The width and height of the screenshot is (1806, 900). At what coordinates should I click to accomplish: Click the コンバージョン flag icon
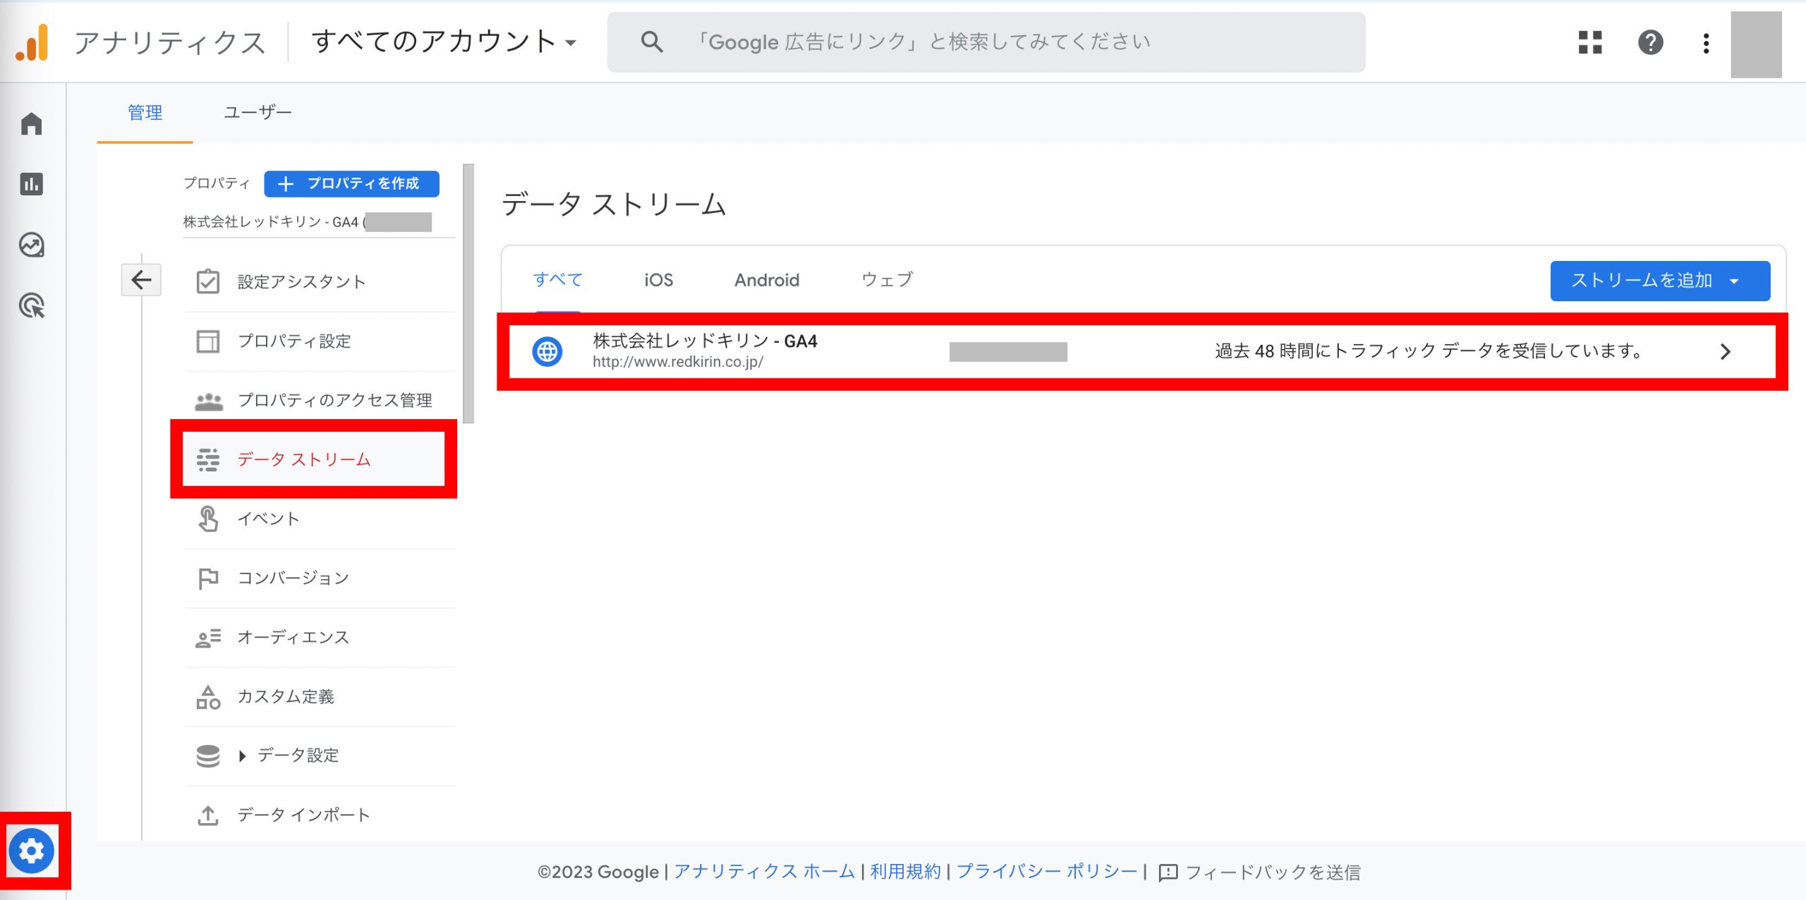click(x=207, y=578)
